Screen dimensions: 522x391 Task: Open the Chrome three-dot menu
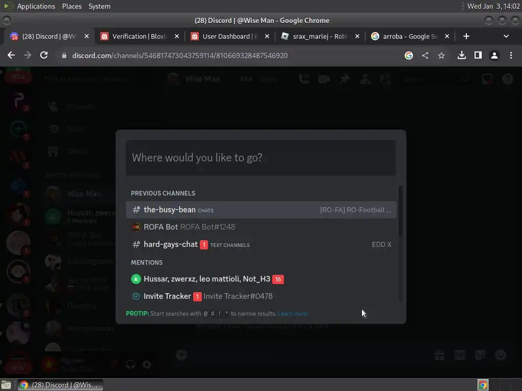[511, 55]
